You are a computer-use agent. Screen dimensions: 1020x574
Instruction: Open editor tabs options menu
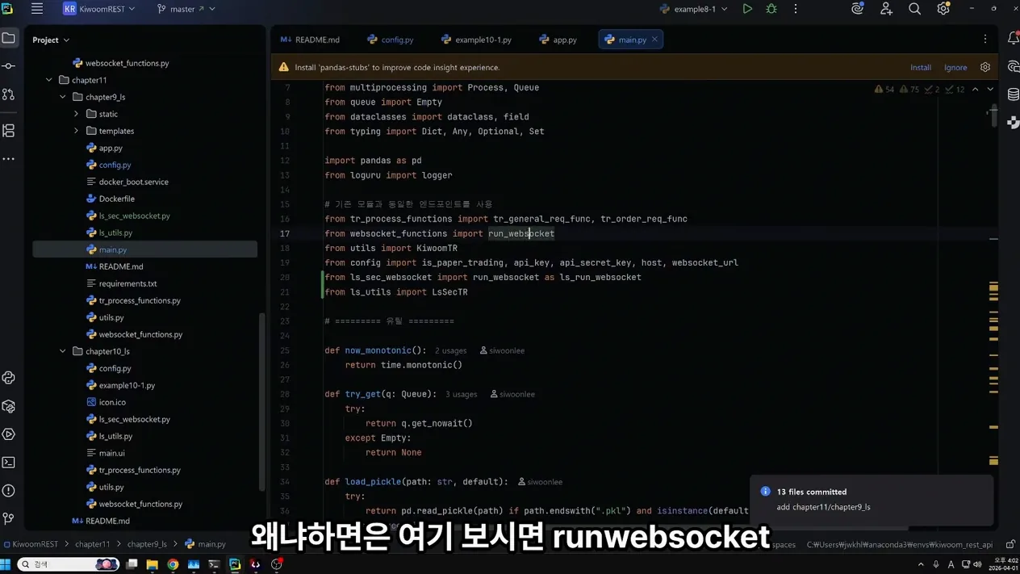click(x=985, y=39)
